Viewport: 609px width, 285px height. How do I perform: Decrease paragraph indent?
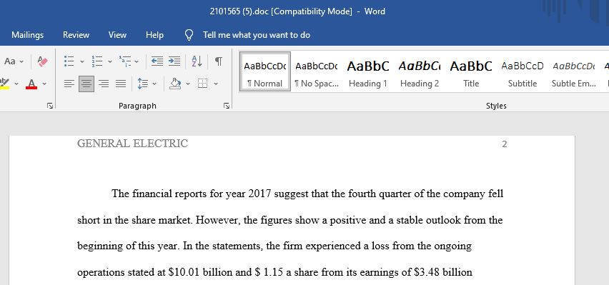pyautogui.click(x=157, y=61)
